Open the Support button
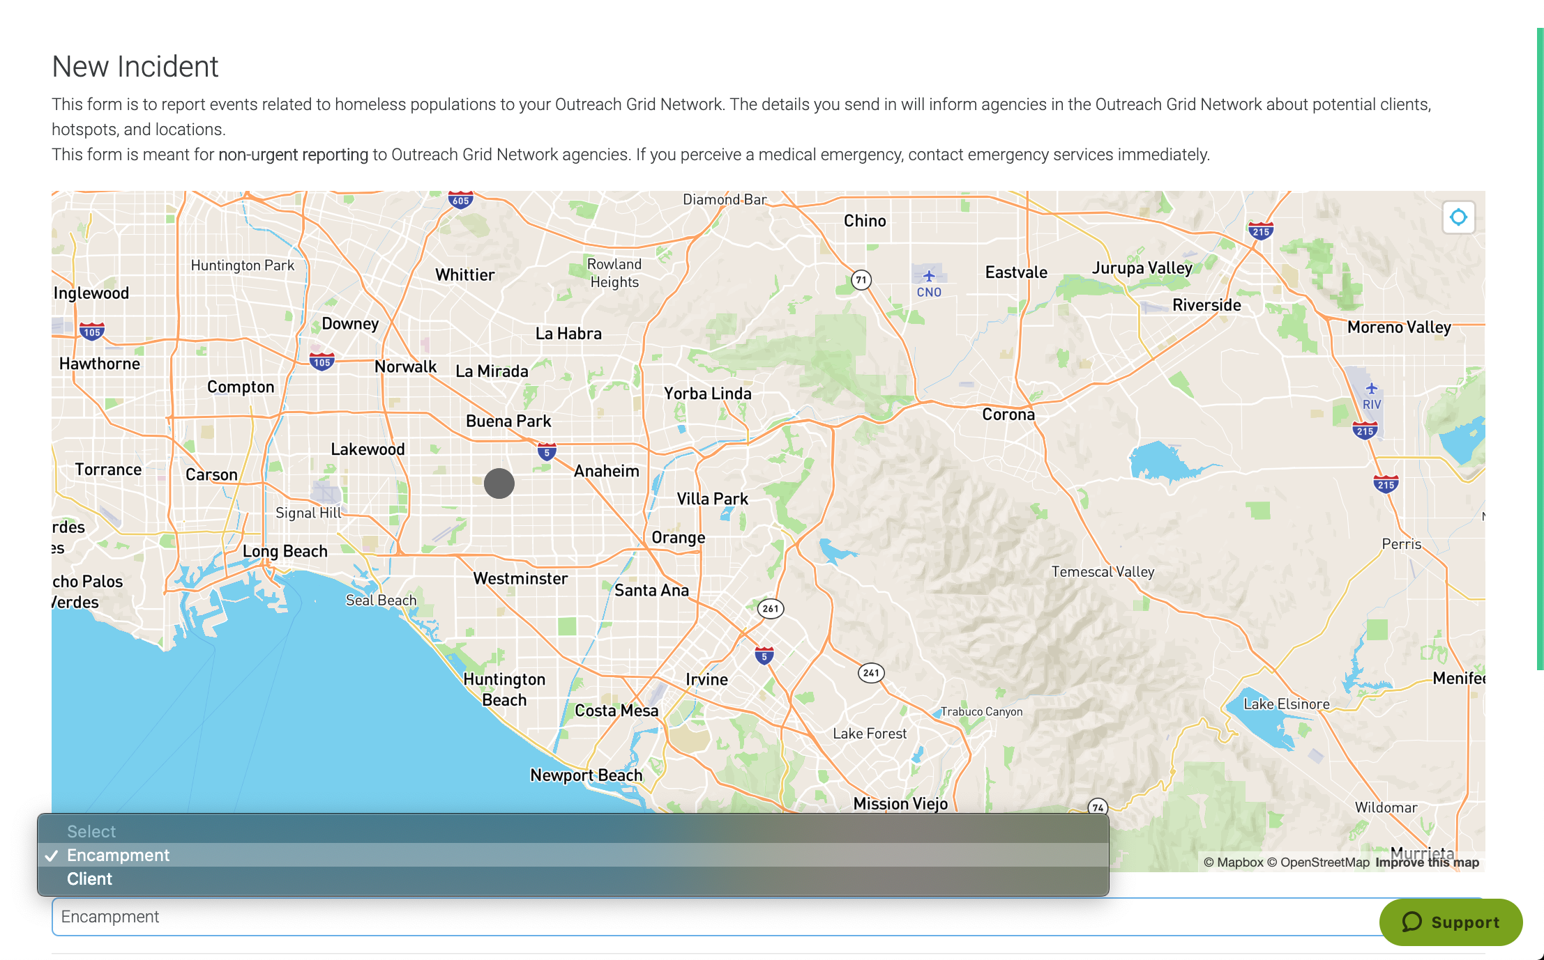Screen dimensions: 1544x960 click(1451, 922)
